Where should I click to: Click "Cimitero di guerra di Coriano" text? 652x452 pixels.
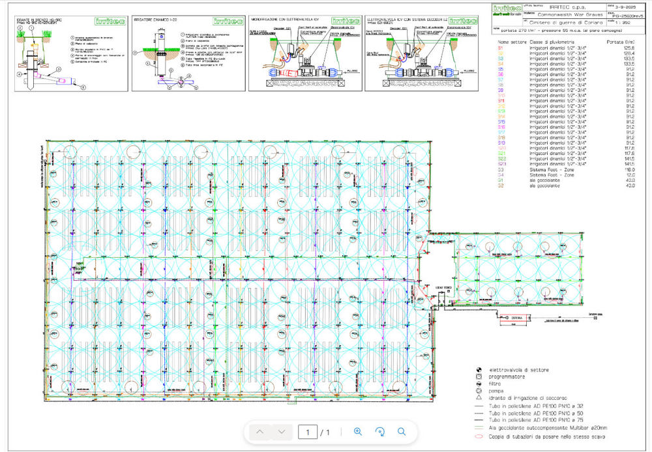point(566,22)
